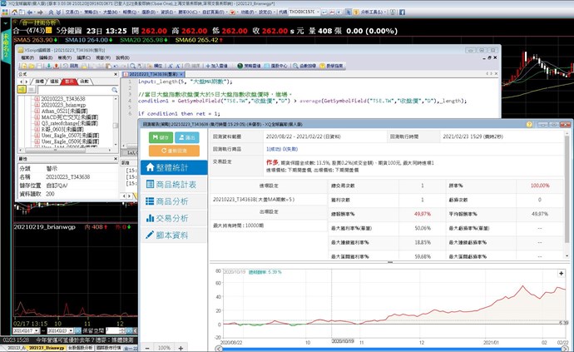574x352 pixels.
Task: Open 商品統計表 product statistics table
Action: 172,184
